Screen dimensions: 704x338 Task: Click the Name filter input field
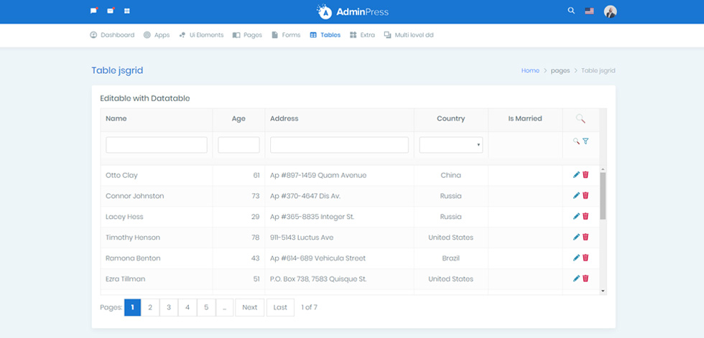point(157,145)
